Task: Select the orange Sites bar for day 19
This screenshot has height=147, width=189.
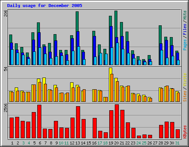Action: click(112, 88)
